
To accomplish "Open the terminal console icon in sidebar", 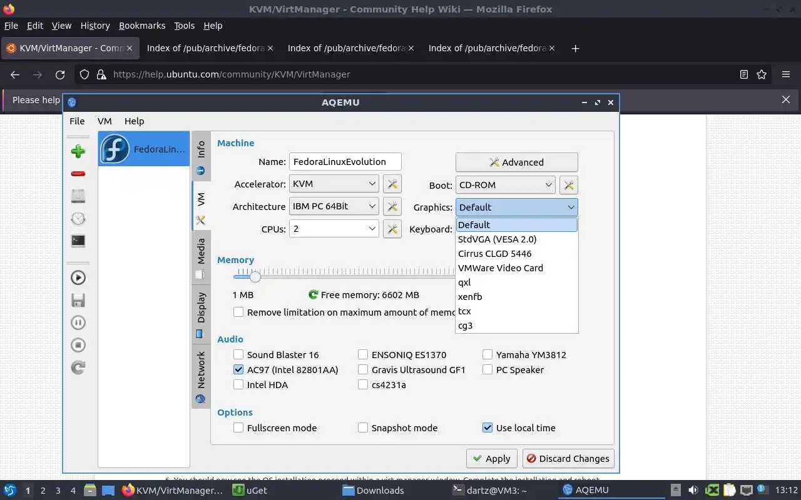I will click(78, 241).
